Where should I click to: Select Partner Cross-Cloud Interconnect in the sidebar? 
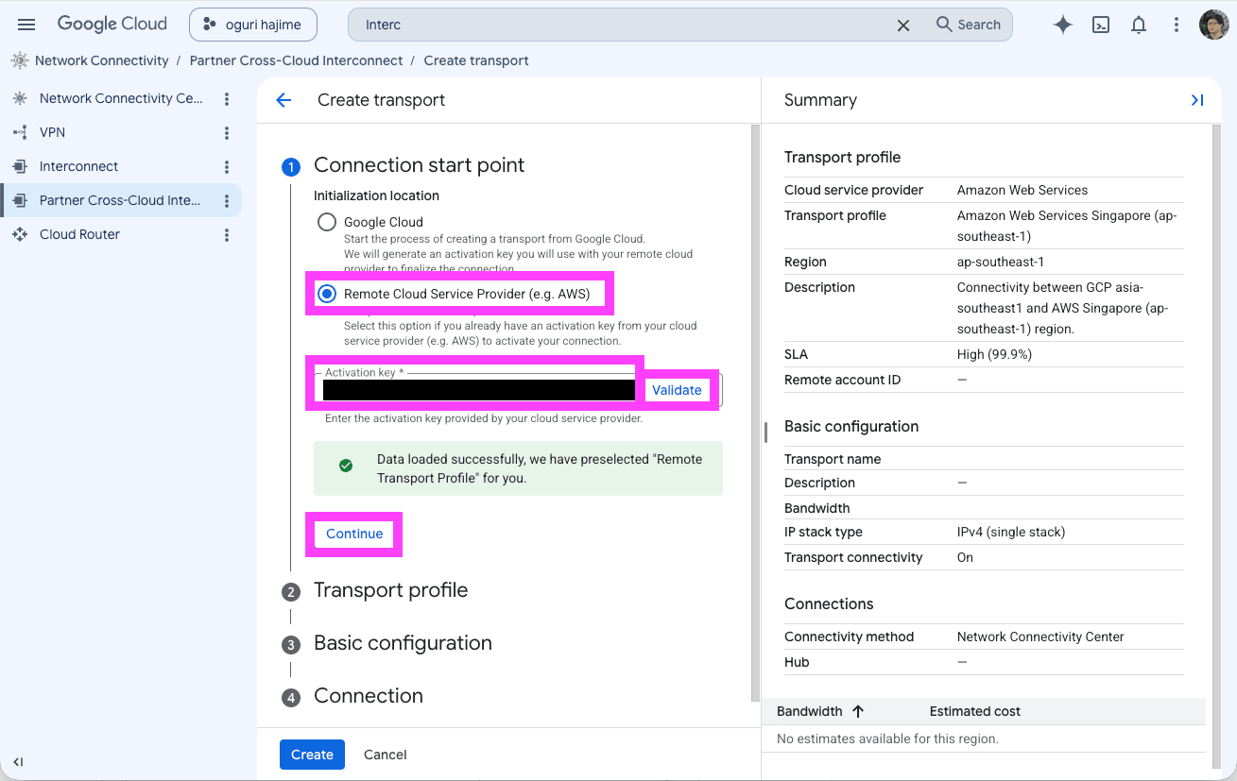point(120,200)
